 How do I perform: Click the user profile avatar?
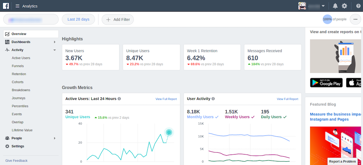point(302,6)
